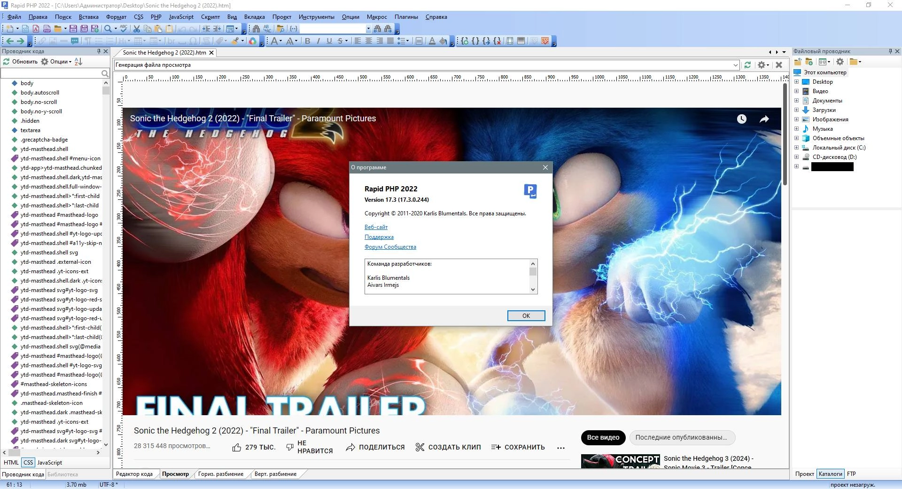The image size is (902, 489).
Task: Open the colorful Color picker icon
Action: 252,41
